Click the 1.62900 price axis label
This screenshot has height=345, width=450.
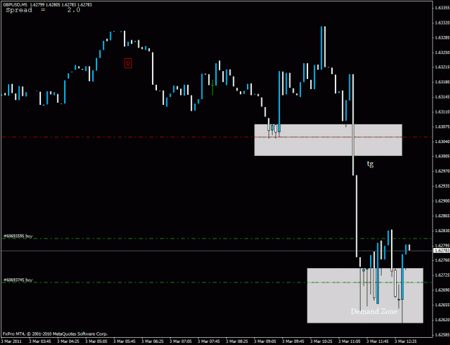tap(442, 201)
